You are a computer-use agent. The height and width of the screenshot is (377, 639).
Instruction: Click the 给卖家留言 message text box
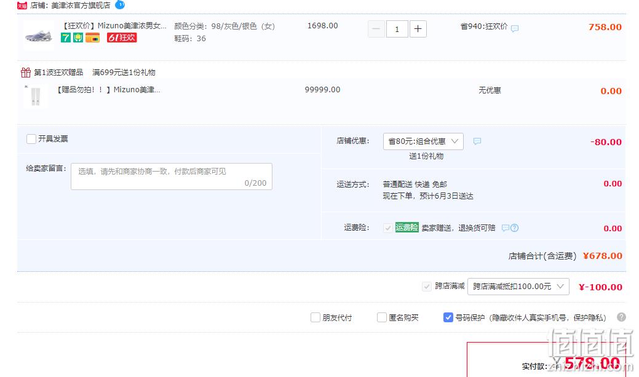pyautogui.click(x=172, y=177)
